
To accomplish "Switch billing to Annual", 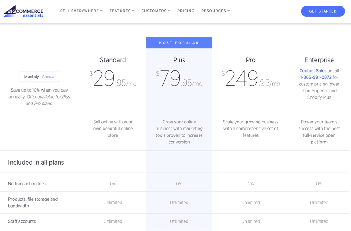I will [x=48, y=77].
